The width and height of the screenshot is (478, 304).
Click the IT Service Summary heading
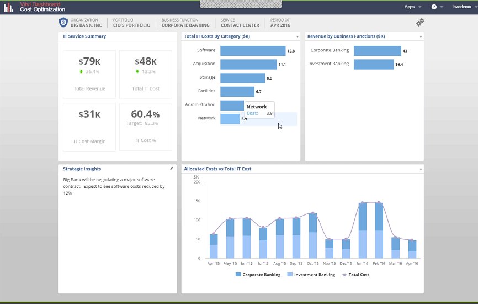coord(84,36)
